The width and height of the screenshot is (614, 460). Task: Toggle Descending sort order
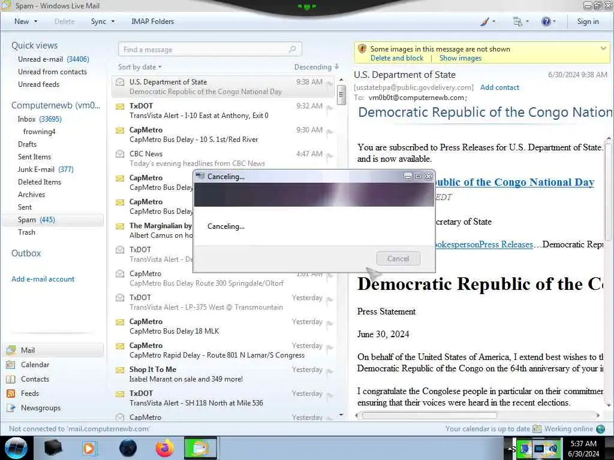[x=317, y=67]
